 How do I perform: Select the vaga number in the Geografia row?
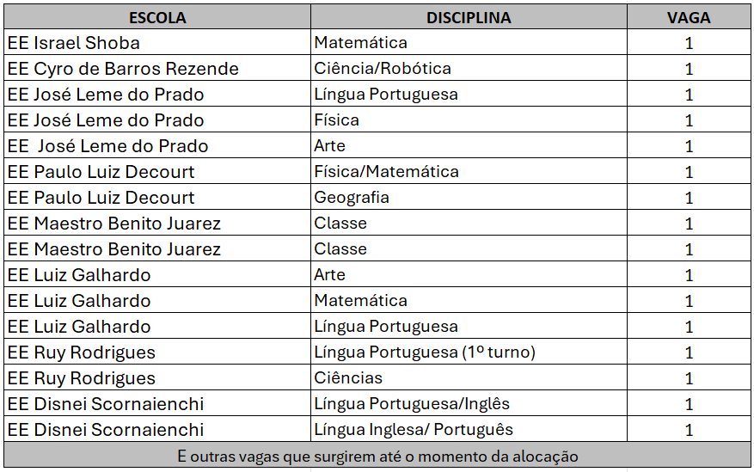point(689,198)
